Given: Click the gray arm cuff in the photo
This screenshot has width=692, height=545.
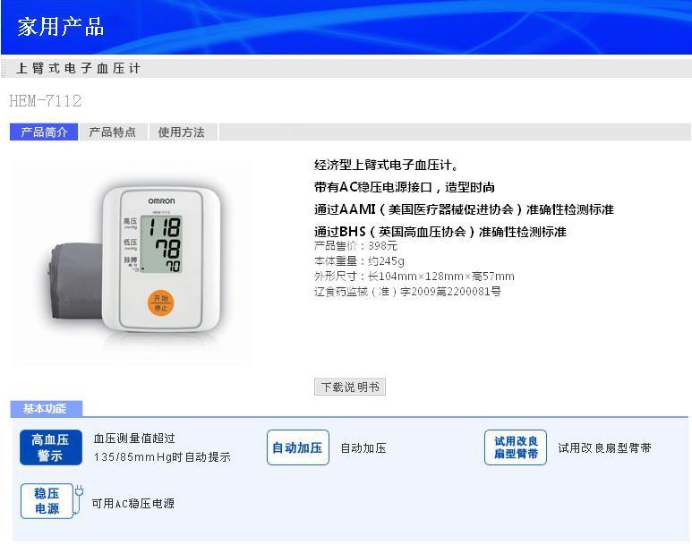Looking at the screenshot, I should click(75, 280).
